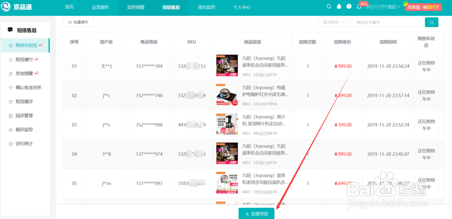Select 短信催评 in sidebar
Image resolution: width=452 pixels, height=219 pixels.
(25, 101)
